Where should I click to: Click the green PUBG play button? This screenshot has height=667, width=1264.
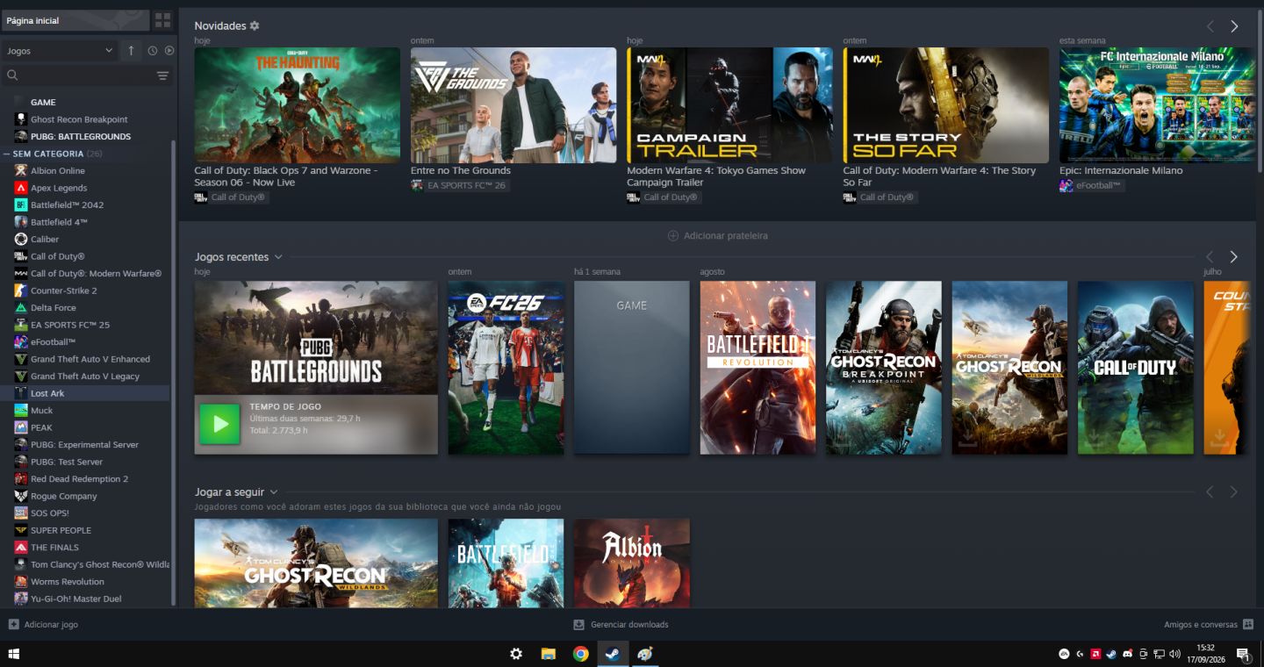point(219,424)
